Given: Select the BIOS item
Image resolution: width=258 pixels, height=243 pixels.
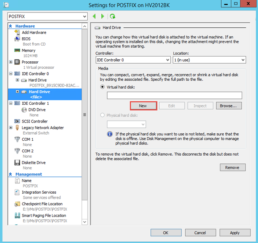Looking at the screenshot, I should (26, 39).
